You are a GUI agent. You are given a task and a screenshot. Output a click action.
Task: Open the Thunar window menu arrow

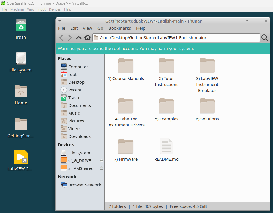pyautogui.click(x=60, y=21)
